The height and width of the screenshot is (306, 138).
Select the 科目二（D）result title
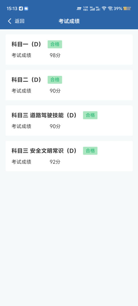pyautogui.click(x=26, y=80)
